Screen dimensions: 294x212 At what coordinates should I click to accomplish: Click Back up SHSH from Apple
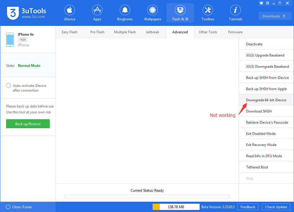[x=266, y=89]
